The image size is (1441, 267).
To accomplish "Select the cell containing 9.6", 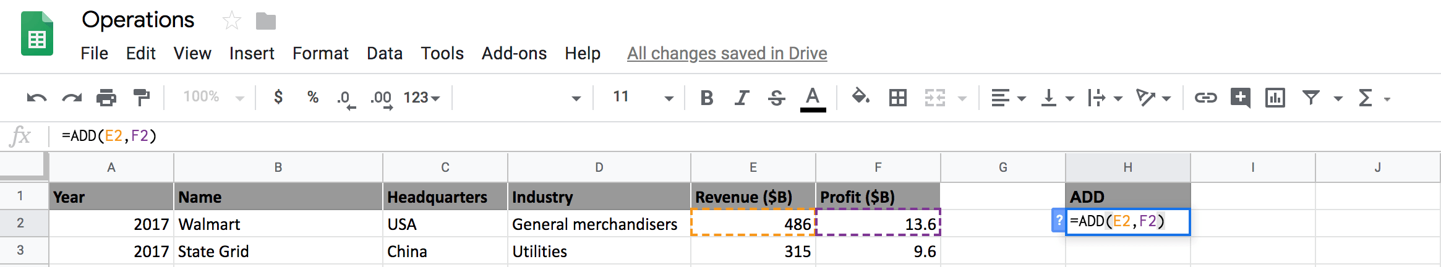I will [x=878, y=251].
